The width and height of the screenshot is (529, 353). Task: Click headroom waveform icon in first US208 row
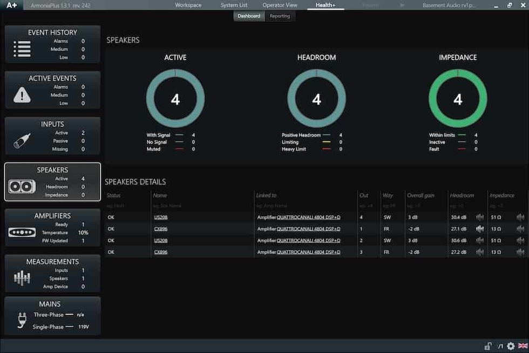click(x=480, y=218)
